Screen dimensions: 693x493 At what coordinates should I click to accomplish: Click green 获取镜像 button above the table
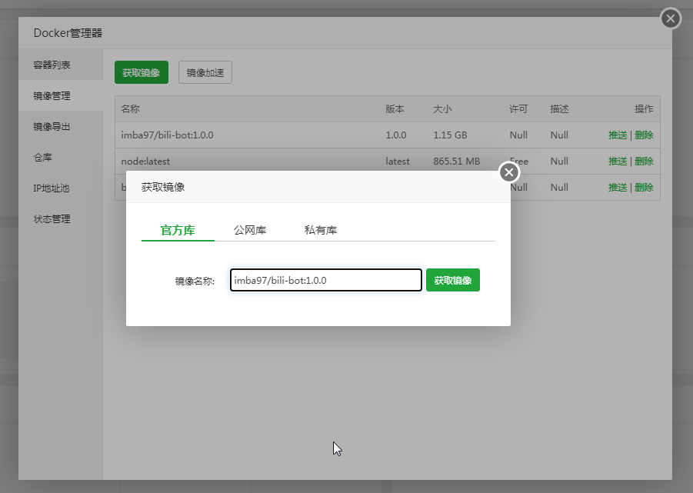pyautogui.click(x=142, y=72)
